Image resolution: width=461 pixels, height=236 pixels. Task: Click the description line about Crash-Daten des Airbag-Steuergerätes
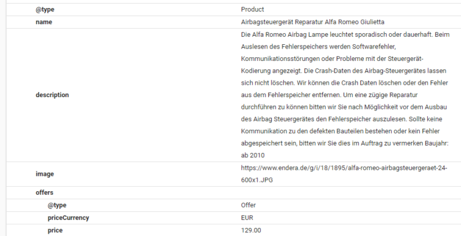[x=344, y=71]
